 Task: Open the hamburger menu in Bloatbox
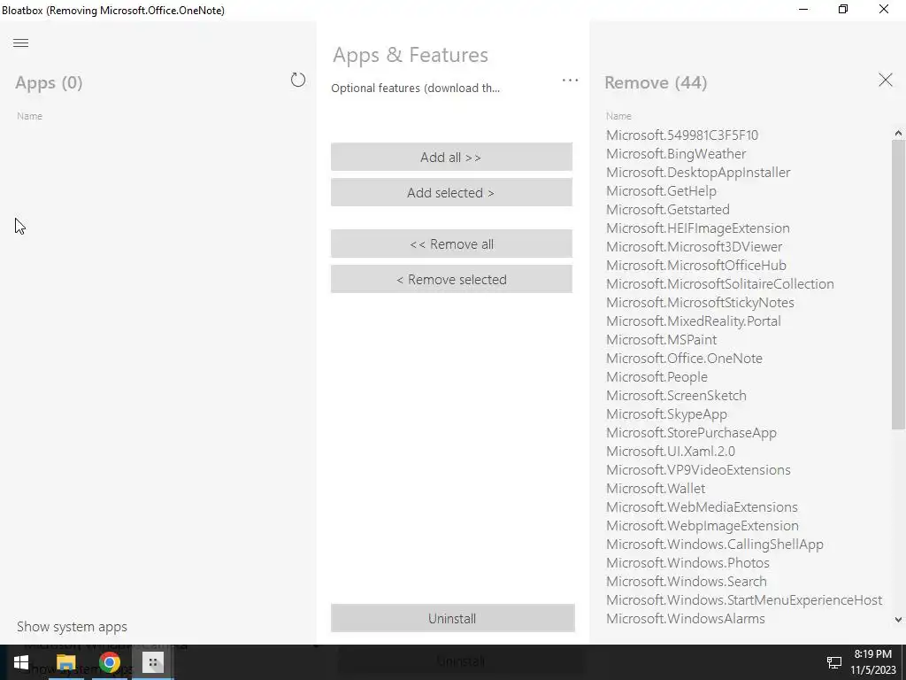pyautogui.click(x=21, y=42)
